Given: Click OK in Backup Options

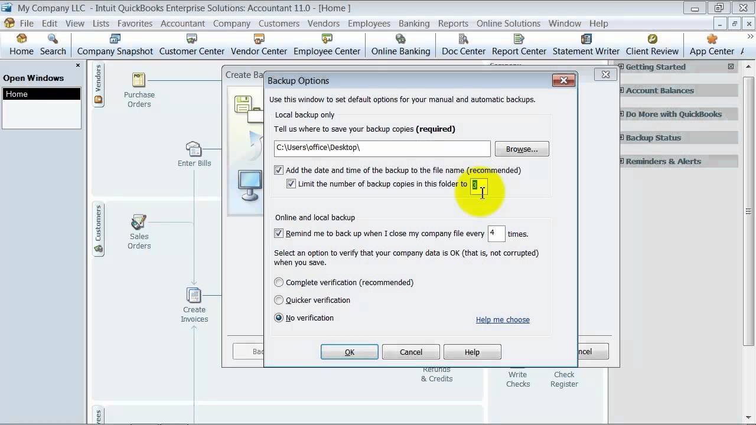Looking at the screenshot, I should tap(350, 352).
